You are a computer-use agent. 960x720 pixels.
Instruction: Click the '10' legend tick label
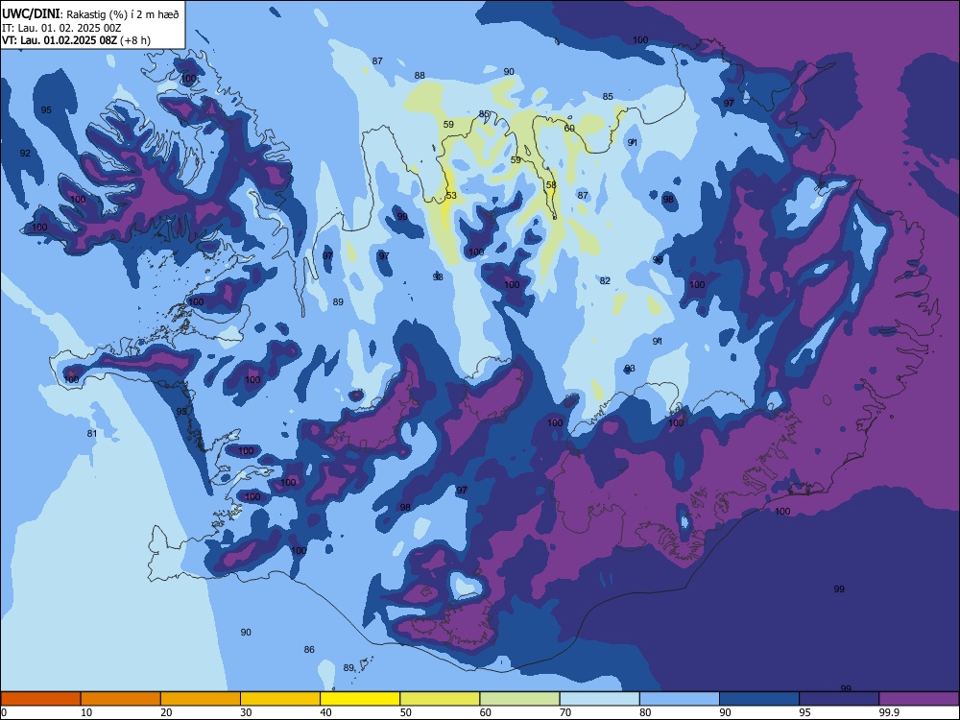86,712
